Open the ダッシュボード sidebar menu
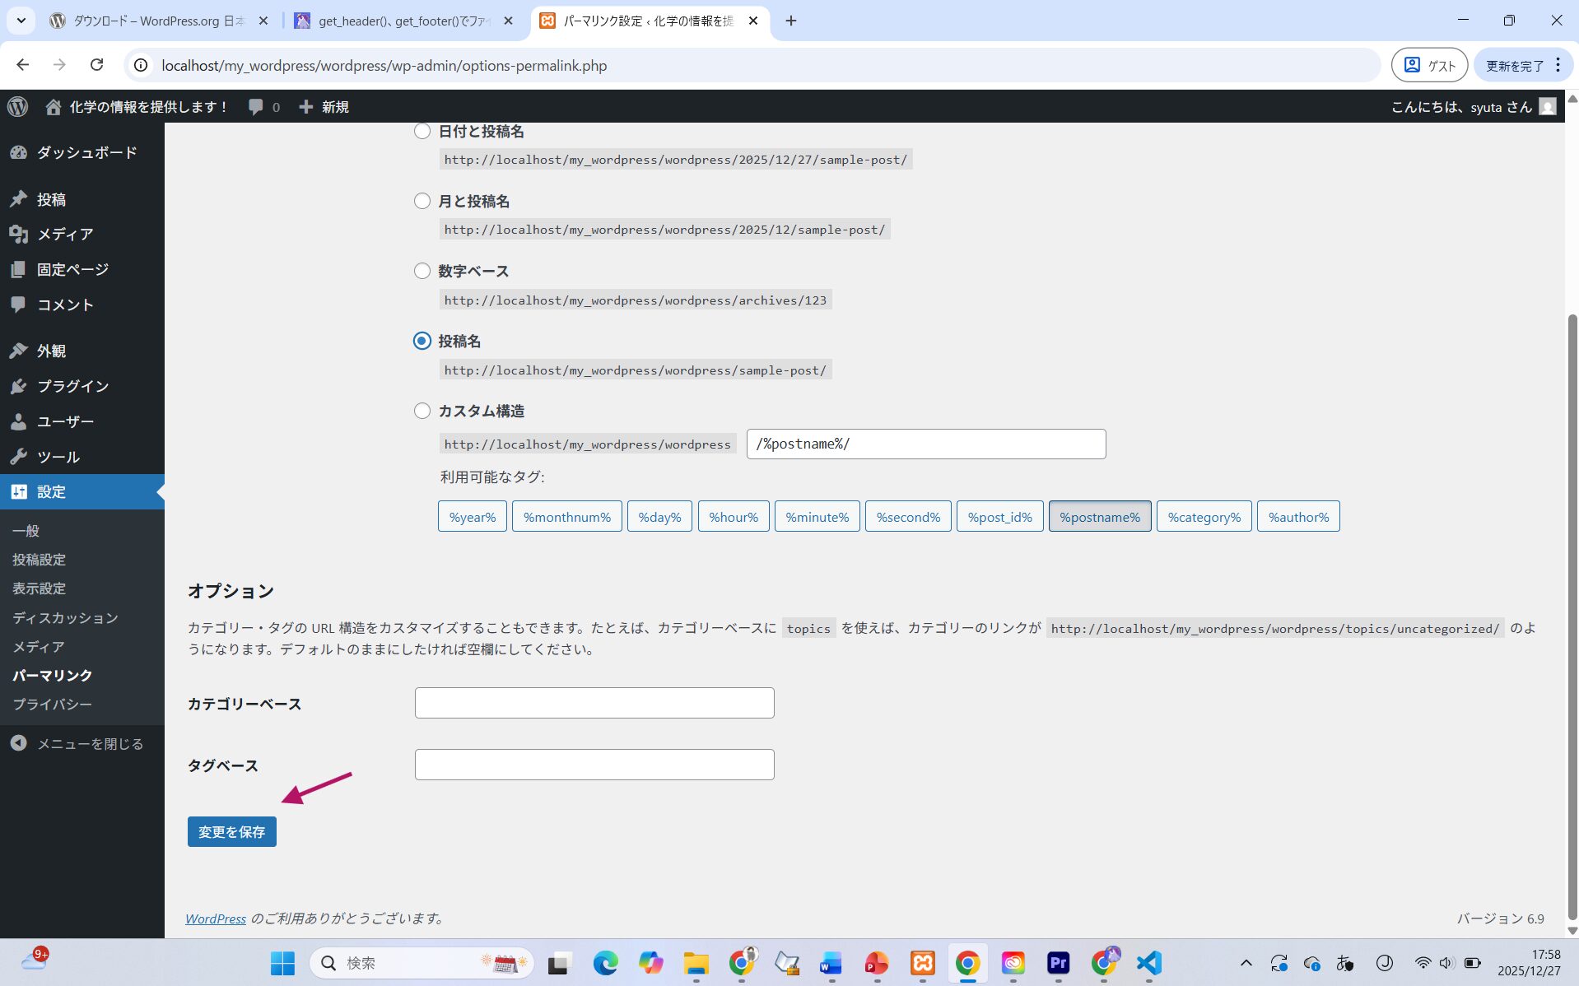Image resolution: width=1579 pixels, height=986 pixels. tap(86, 152)
